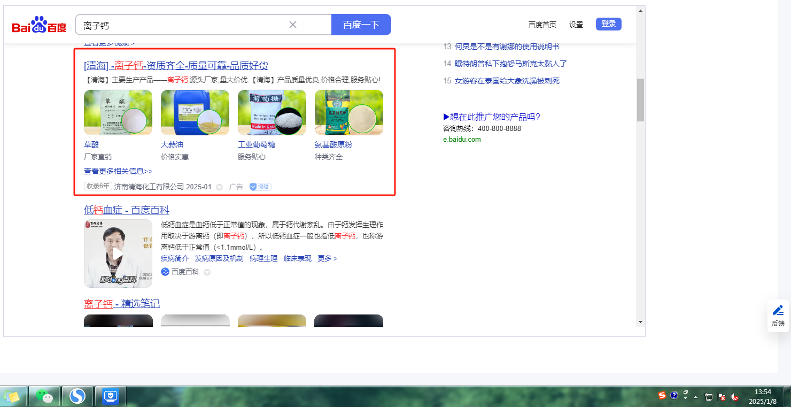Open the 氨基酸原粉 product image
The height and width of the screenshot is (407, 791).
coord(349,112)
